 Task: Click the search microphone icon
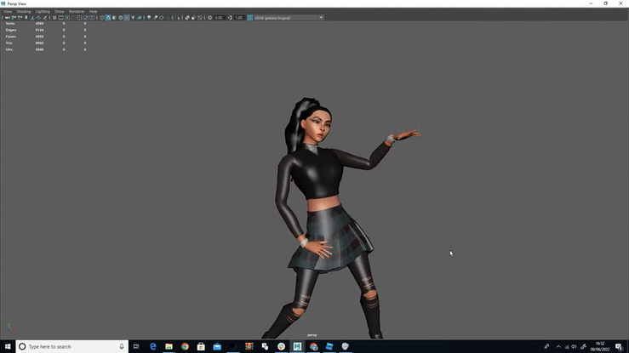(122, 346)
